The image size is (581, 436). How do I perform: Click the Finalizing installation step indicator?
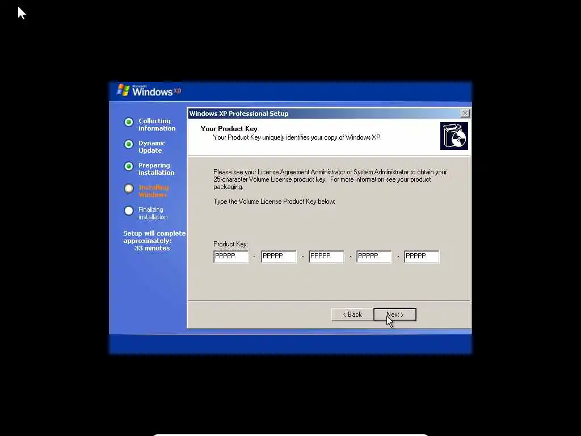129,211
